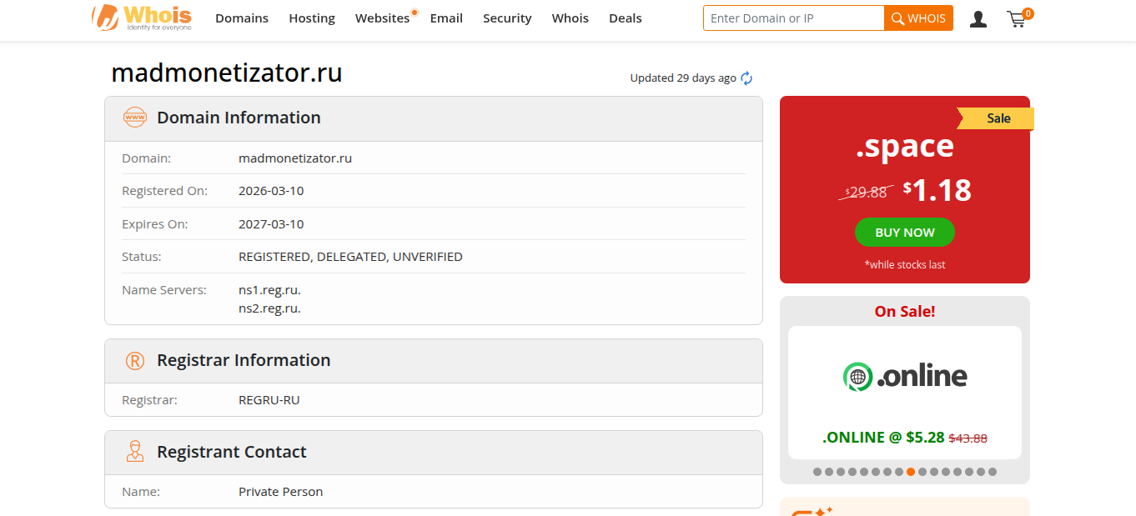
Task: Click the Registered On: label
Action: (164, 191)
